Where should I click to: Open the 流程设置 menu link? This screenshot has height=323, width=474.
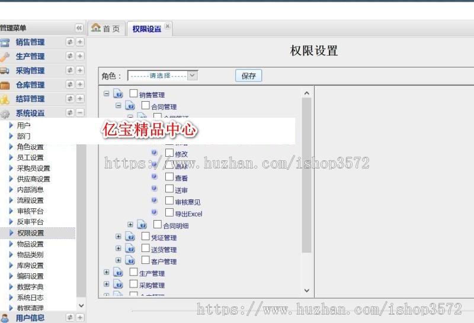coord(30,201)
